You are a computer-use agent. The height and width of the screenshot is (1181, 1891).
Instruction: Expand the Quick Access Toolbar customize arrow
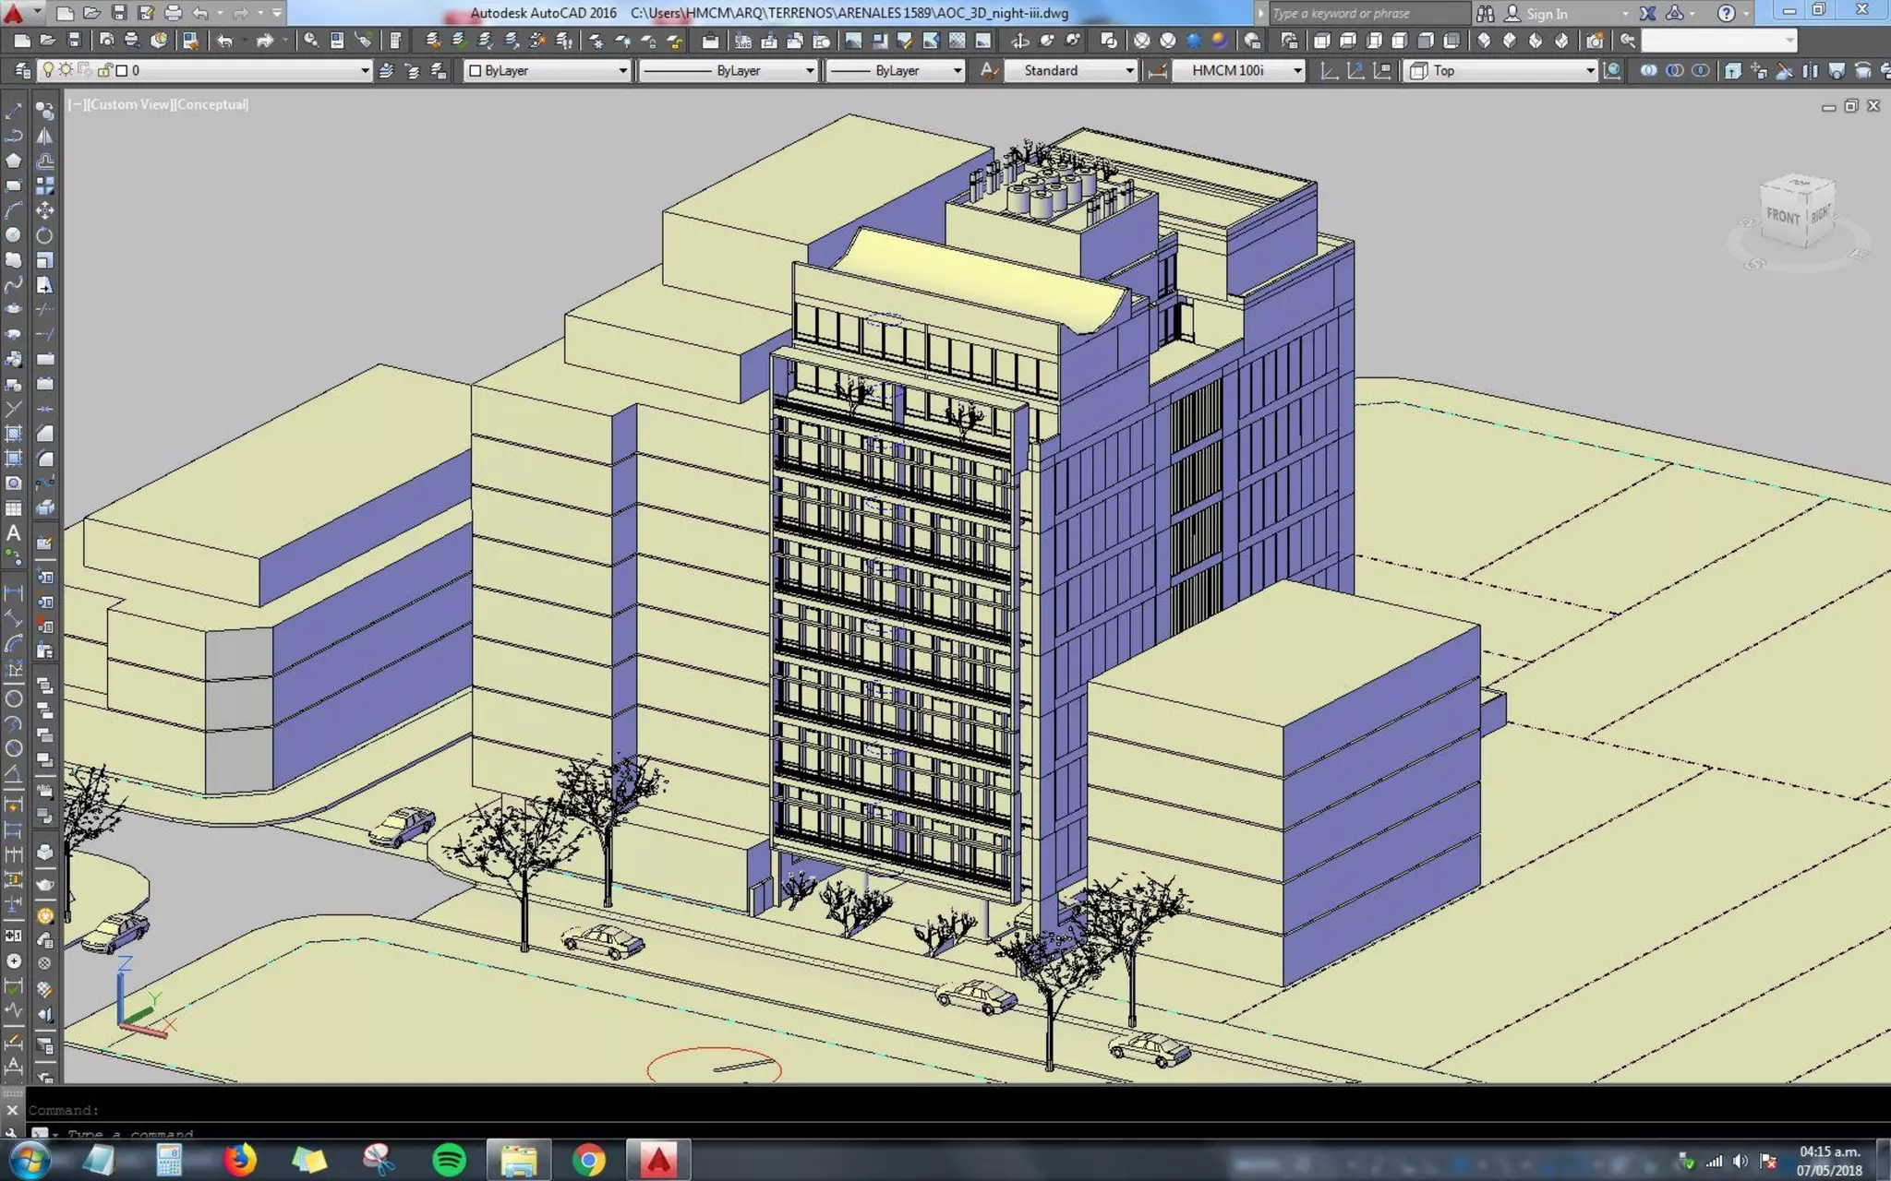(277, 13)
